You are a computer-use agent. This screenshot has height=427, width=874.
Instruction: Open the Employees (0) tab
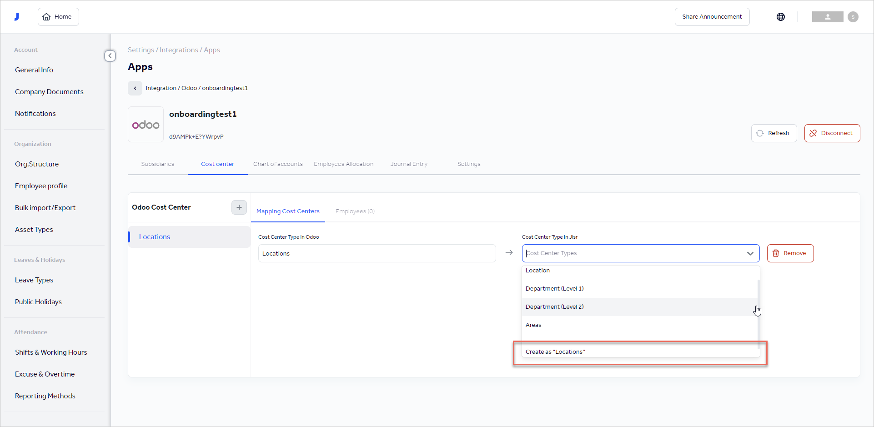tap(355, 211)
